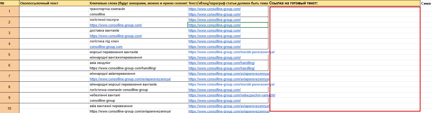
Task: Select row number cell 1
Action: 10,12
